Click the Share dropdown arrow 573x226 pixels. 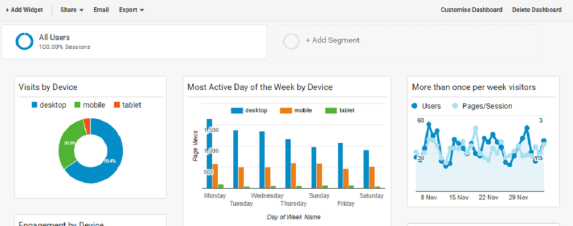[81, 10]
